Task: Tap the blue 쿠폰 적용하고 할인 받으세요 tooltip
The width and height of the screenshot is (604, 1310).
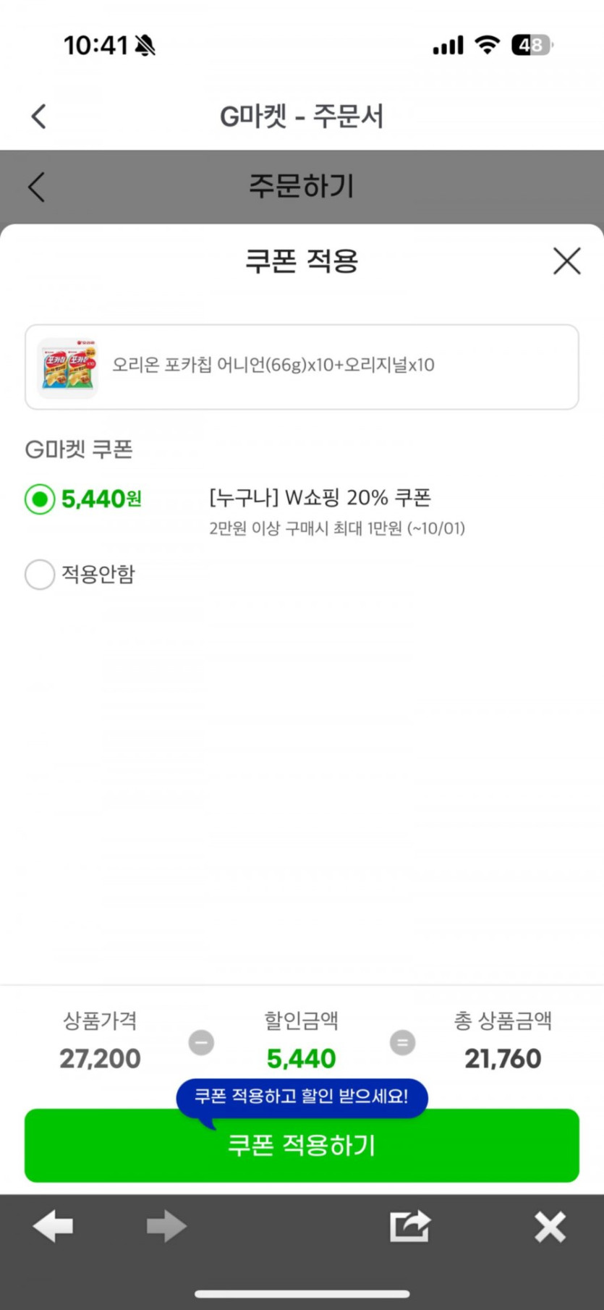Action: click(302, 1096)
